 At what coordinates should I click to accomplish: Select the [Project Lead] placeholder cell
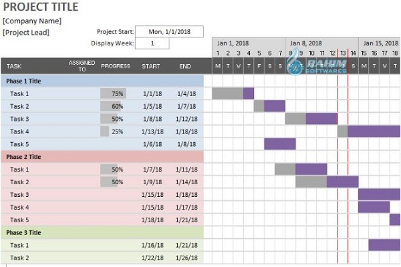26,32
